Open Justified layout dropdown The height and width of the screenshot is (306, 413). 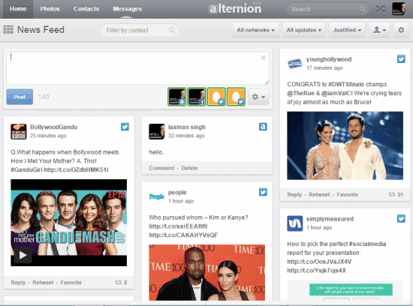(347, 30)
